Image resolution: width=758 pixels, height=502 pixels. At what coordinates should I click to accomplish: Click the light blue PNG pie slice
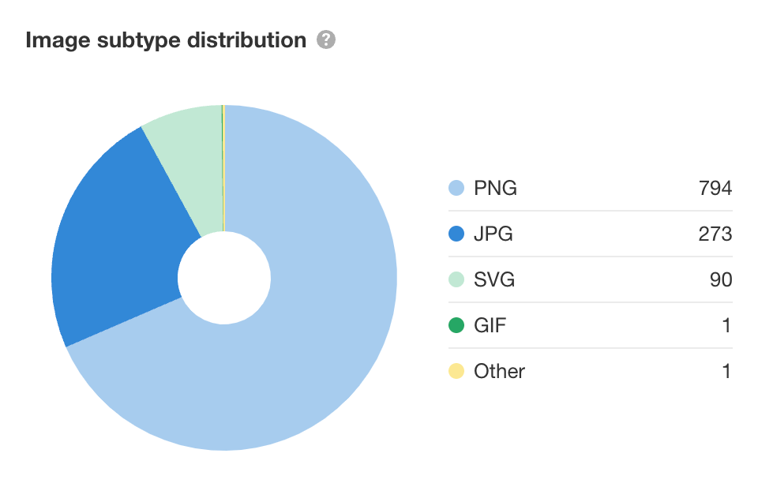(x=316, y=316)
